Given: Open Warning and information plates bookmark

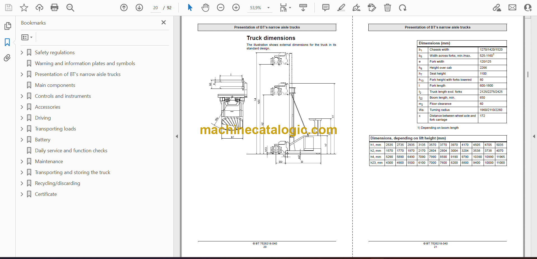Looking at the screenshot, I should pos(85,63).
